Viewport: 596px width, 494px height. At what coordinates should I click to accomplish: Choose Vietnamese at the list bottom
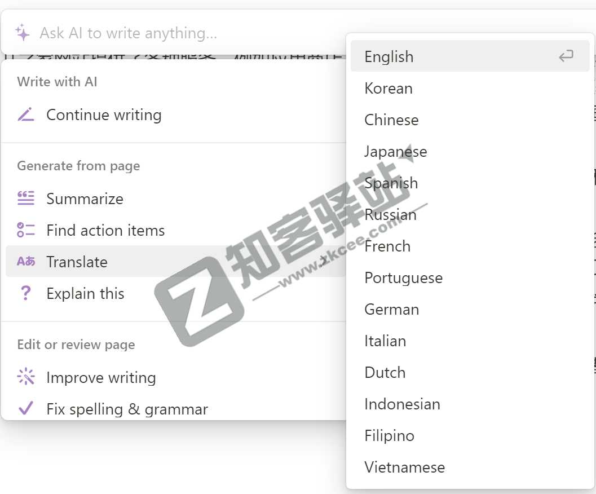click(x=404, y=467)
